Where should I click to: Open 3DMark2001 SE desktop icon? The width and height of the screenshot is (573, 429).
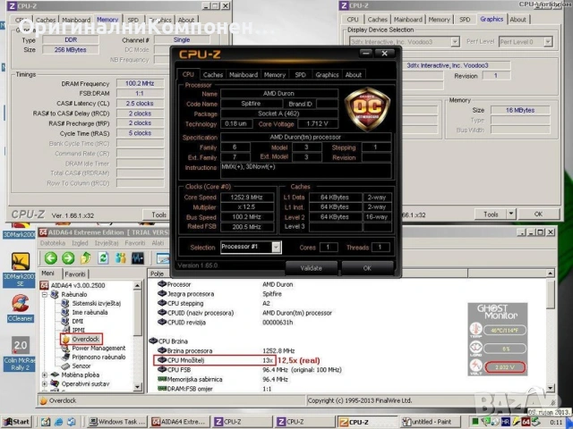[x=21, y=269]
